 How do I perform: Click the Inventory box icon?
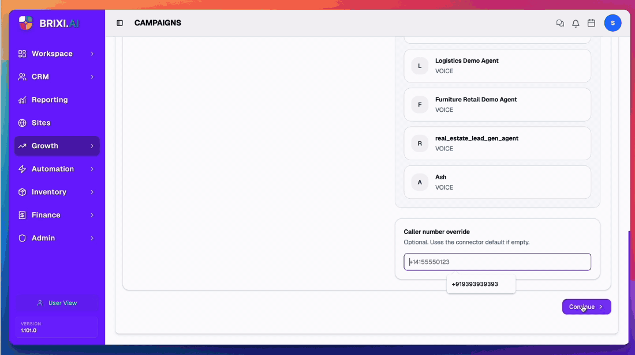coord(23,192)
